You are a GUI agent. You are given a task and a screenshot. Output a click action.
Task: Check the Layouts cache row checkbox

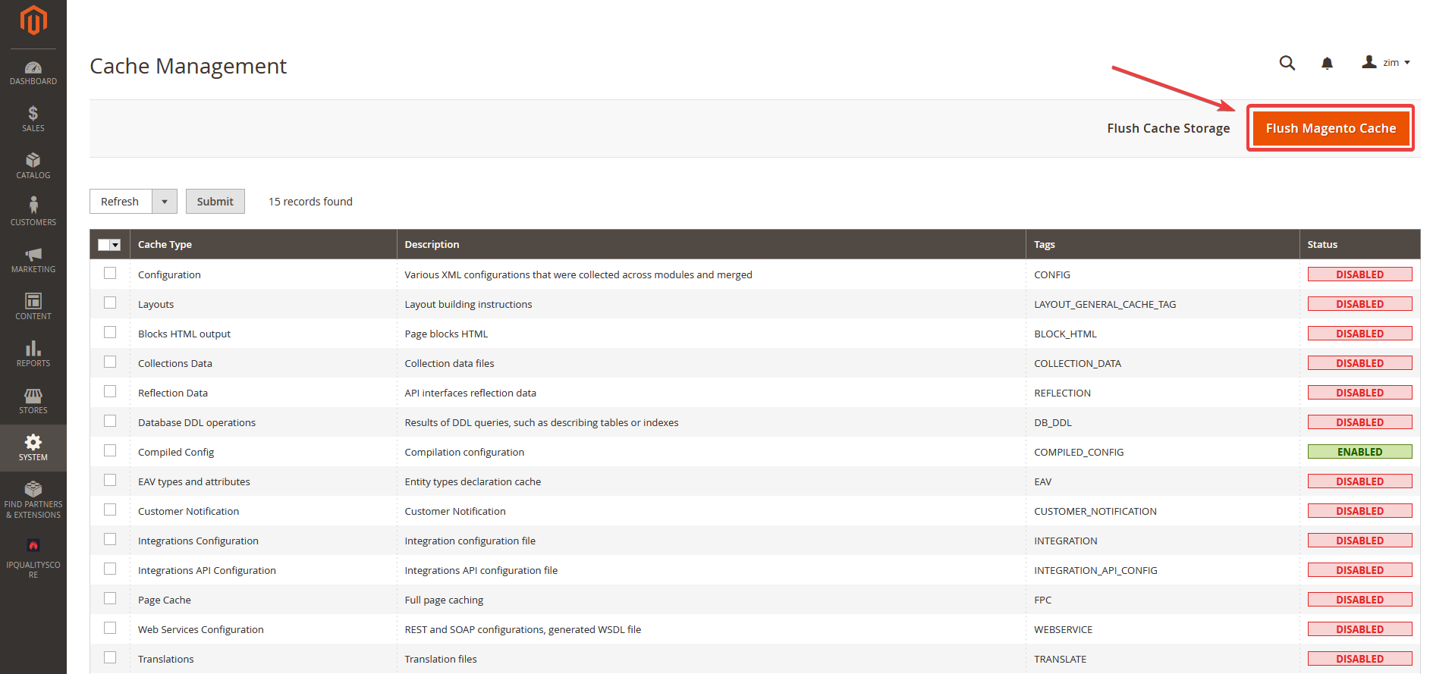pyautogui.click(x=110, y=303)
